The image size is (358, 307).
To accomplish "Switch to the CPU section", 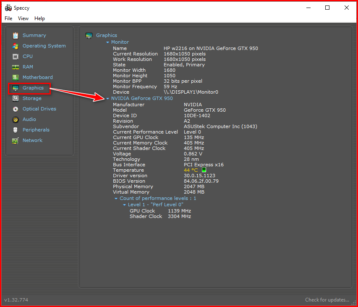I will 28,56.
